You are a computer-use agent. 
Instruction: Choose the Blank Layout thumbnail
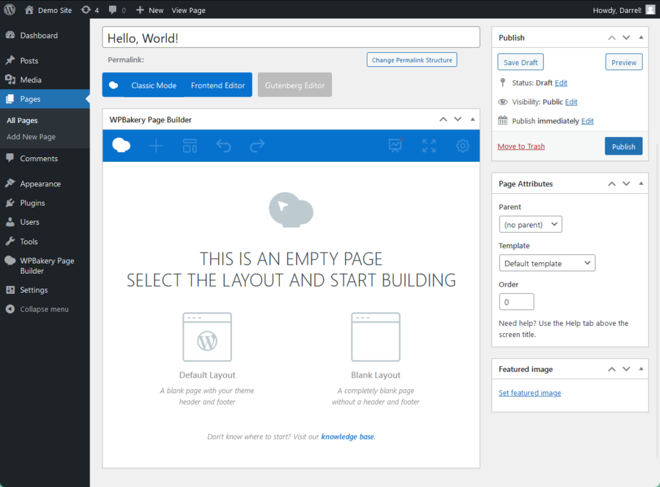point(376,337)
